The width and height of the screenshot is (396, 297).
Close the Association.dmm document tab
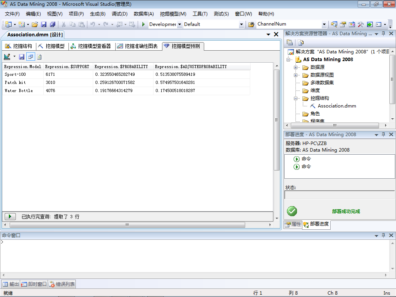[x=276, y=34]
